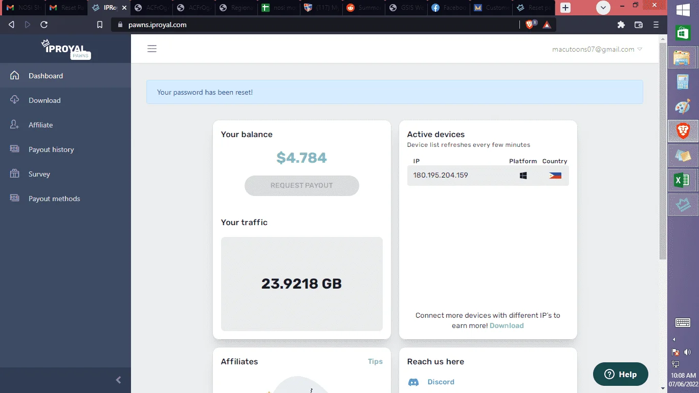The width and height of the screenshot is (699, 393).
Task: Click the address bar URL pawns.iproyal.com
Action: pyautogui.click(x=158, y=25)
